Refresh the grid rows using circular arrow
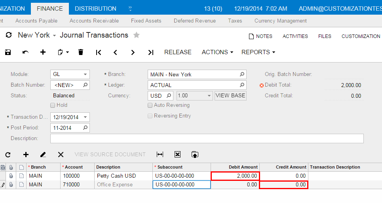The height and width of the screenshot is (203, 382). click(x=8, y=155)
